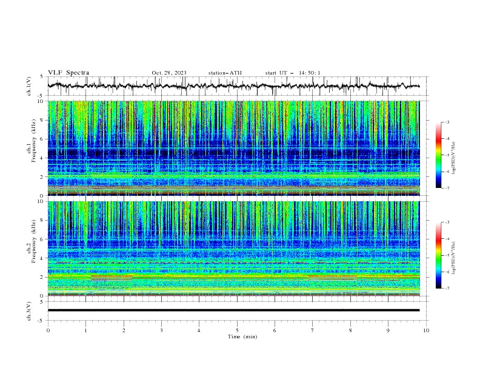The image size is (480, 371).
Task: Click the 'start UT = 14:50:1' text
Action: 293,73
